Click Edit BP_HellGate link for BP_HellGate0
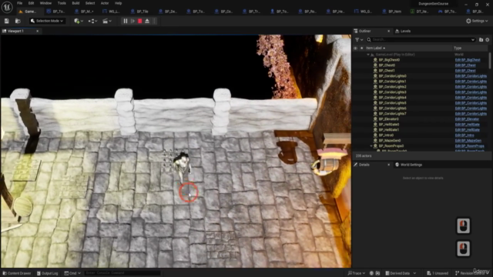 click(x=468, y=125)
